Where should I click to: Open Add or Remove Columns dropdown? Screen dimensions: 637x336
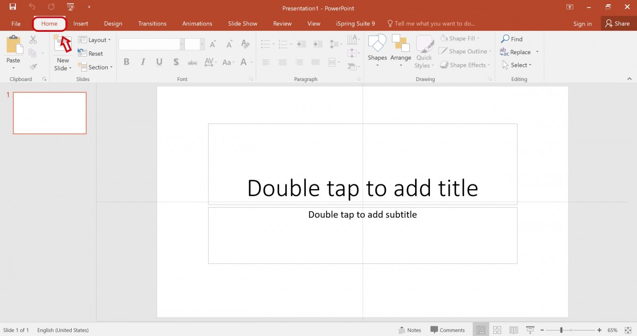[334, 62]
